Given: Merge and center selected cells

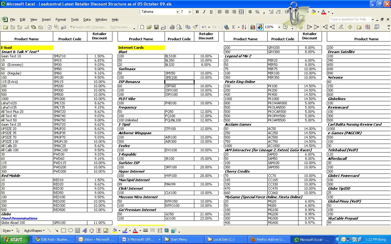Looking at the screenshot, I should click(241, 12).
